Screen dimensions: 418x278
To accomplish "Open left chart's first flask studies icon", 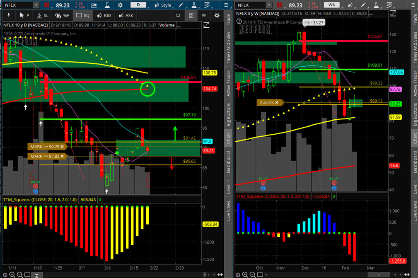I will point(107,5).
